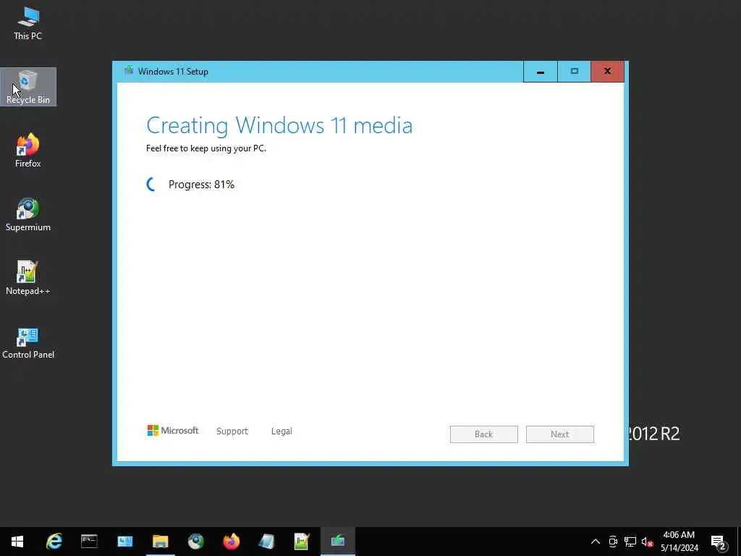The image size is (741, 556).
Task: Select the This PC desktop icon
Action: pyautogui.click(x=28, y=22)
